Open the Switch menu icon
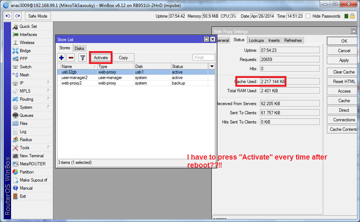360x222 pixels. (15, 67)
